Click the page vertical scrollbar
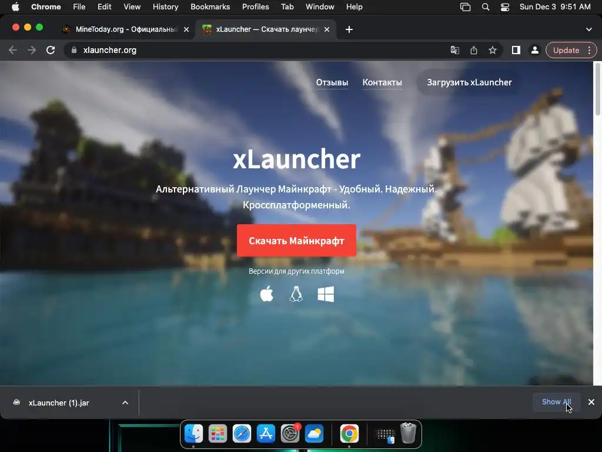Viewport: 602px width, 452px height. point(597,89)
